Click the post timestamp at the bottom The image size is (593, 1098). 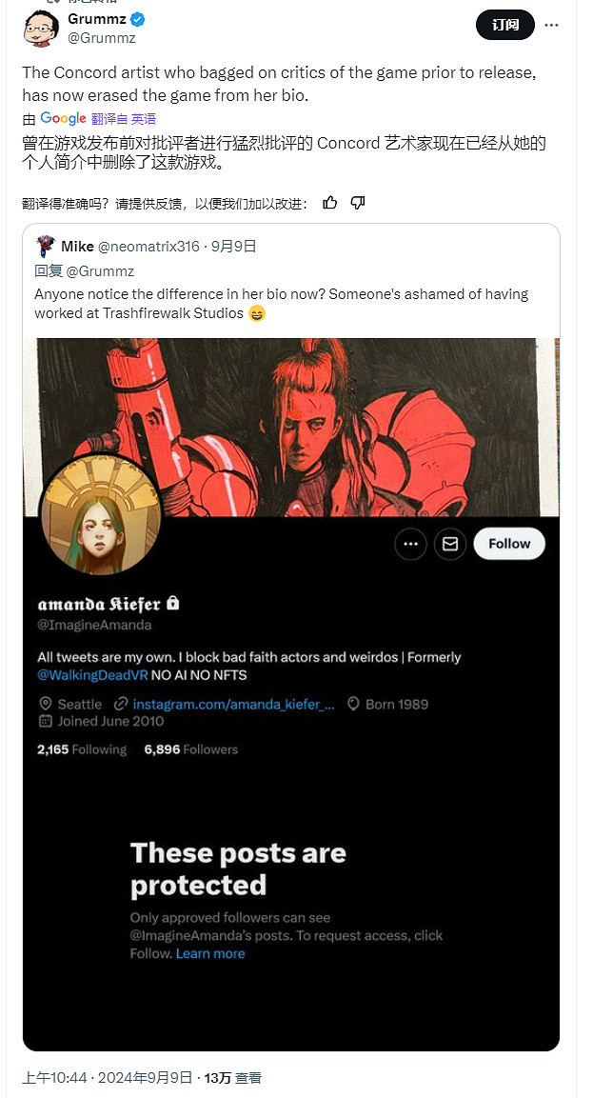coord(106,1078)
